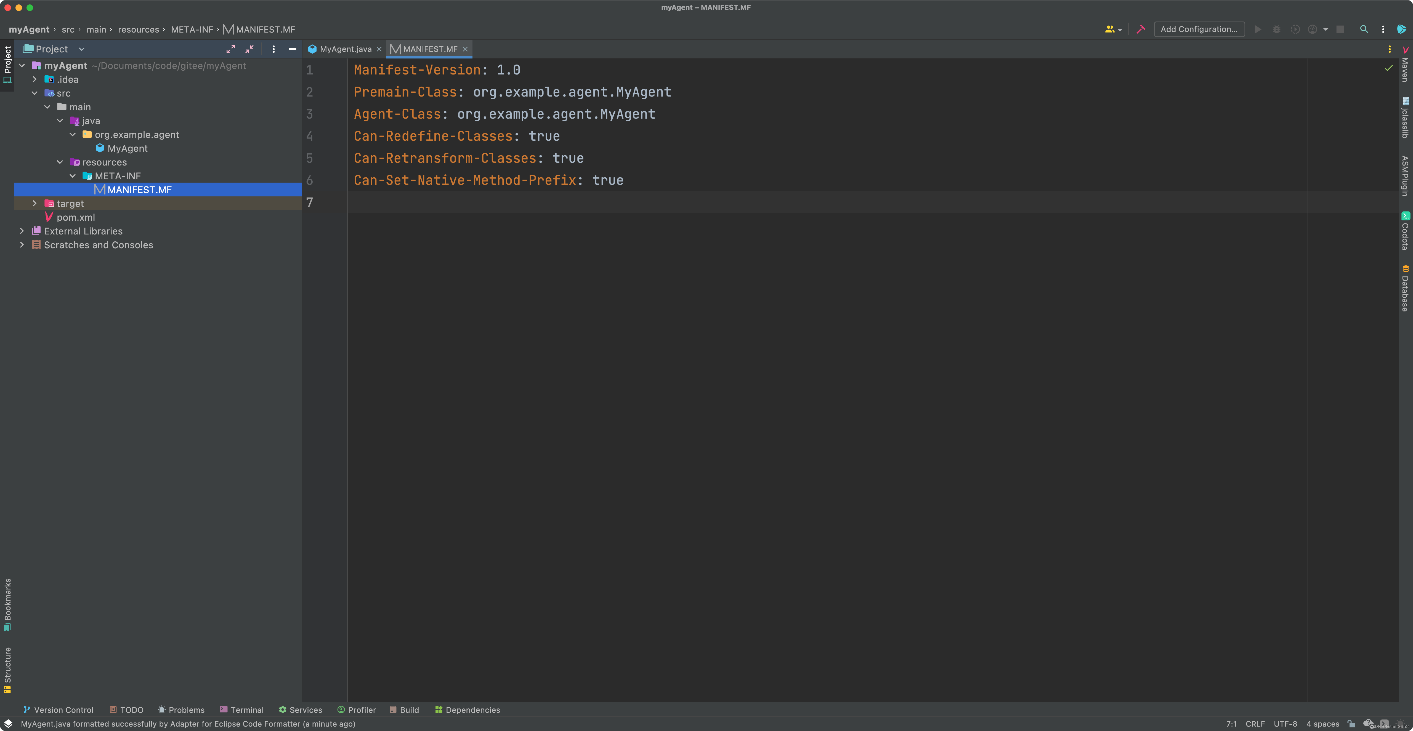Click Expand All icon in Project panel
This screenshot has height=731, width=1413.
click(230, 49)
